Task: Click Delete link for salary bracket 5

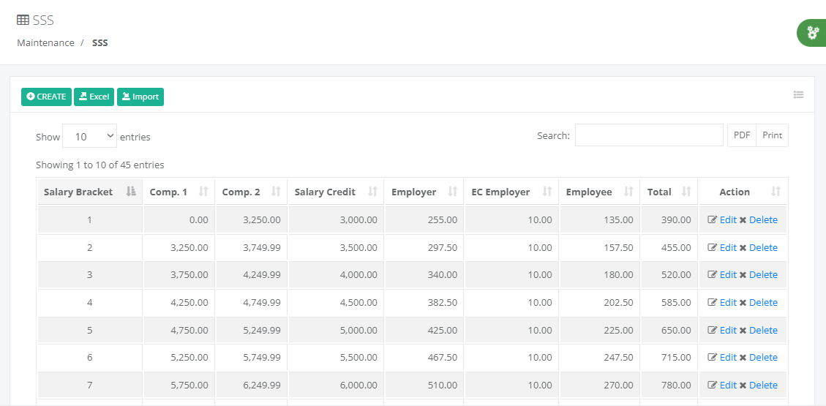Action: (x=763, y=330)
